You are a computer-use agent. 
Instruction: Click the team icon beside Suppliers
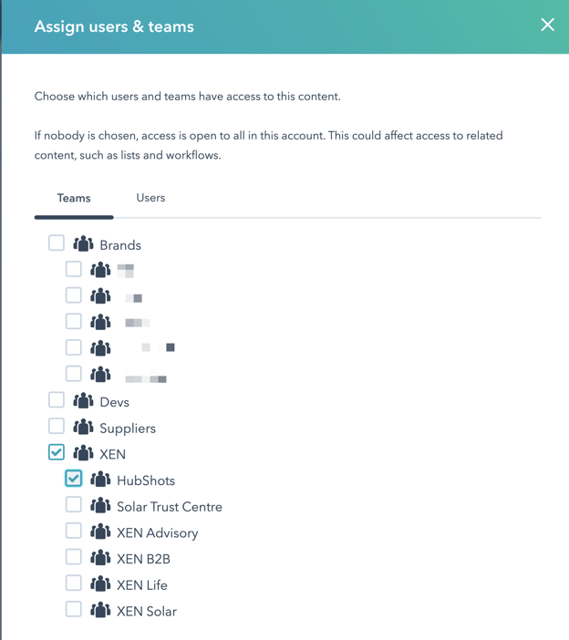[x=83, y=428]
